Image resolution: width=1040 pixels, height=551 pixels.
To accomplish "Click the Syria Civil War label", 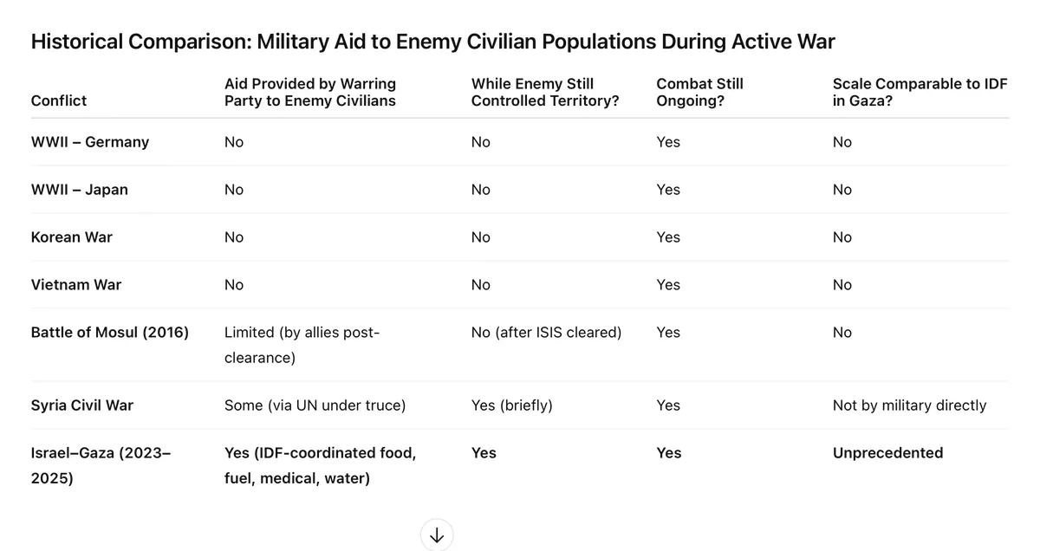I will pyautogui.click(x=82, y=405).
